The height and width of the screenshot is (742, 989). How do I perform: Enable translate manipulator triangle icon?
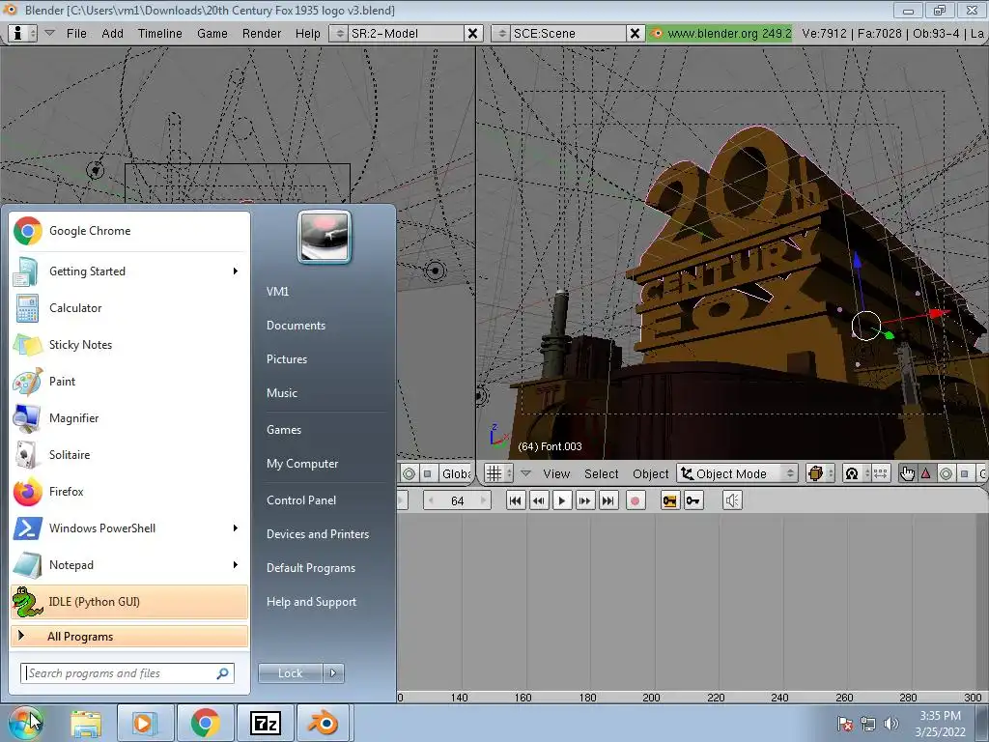pos(926,473)
